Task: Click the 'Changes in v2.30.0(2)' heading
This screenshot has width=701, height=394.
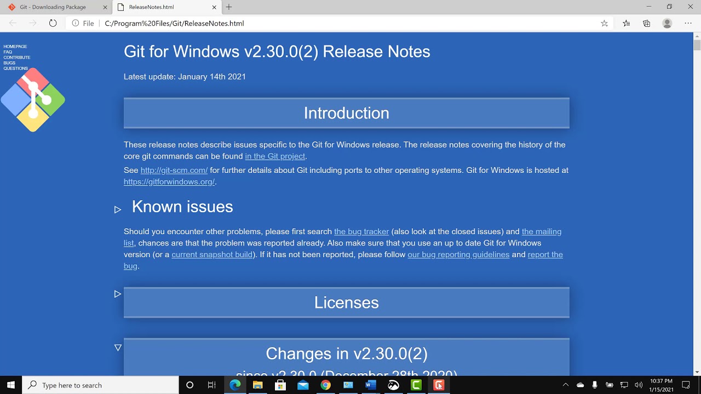Action: [x=347, y=354]
